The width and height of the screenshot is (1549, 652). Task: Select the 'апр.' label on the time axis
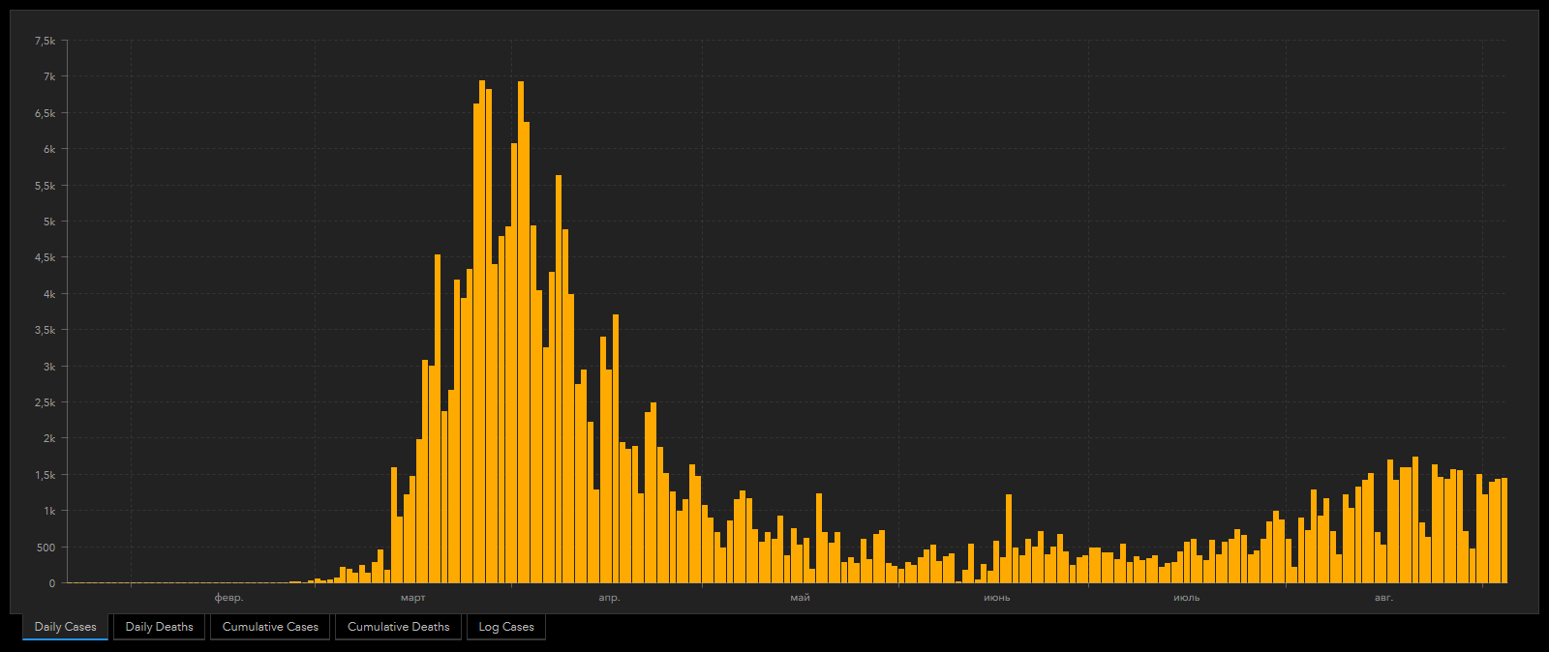coord(609,598)
